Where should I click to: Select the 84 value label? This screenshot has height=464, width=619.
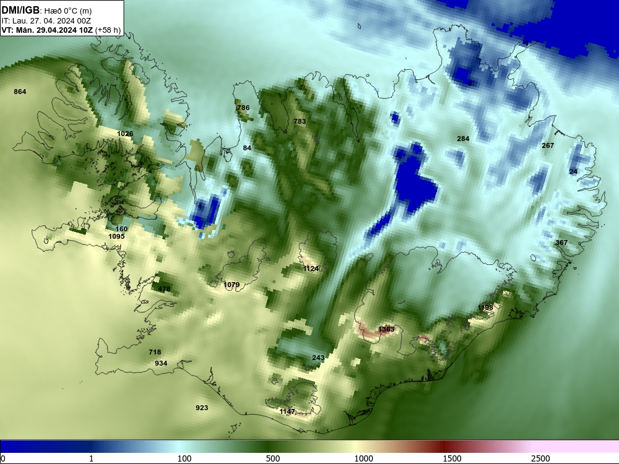point(247,148)
